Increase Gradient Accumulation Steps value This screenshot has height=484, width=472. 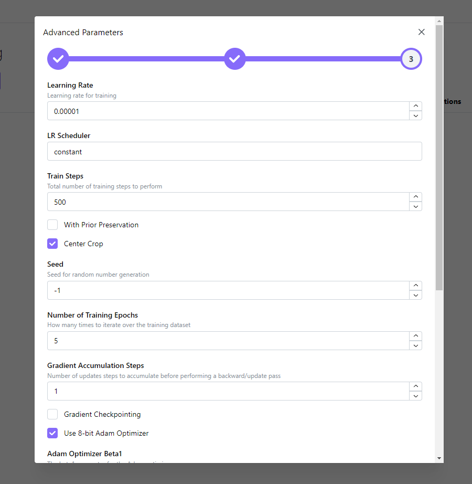click(415, 386)
